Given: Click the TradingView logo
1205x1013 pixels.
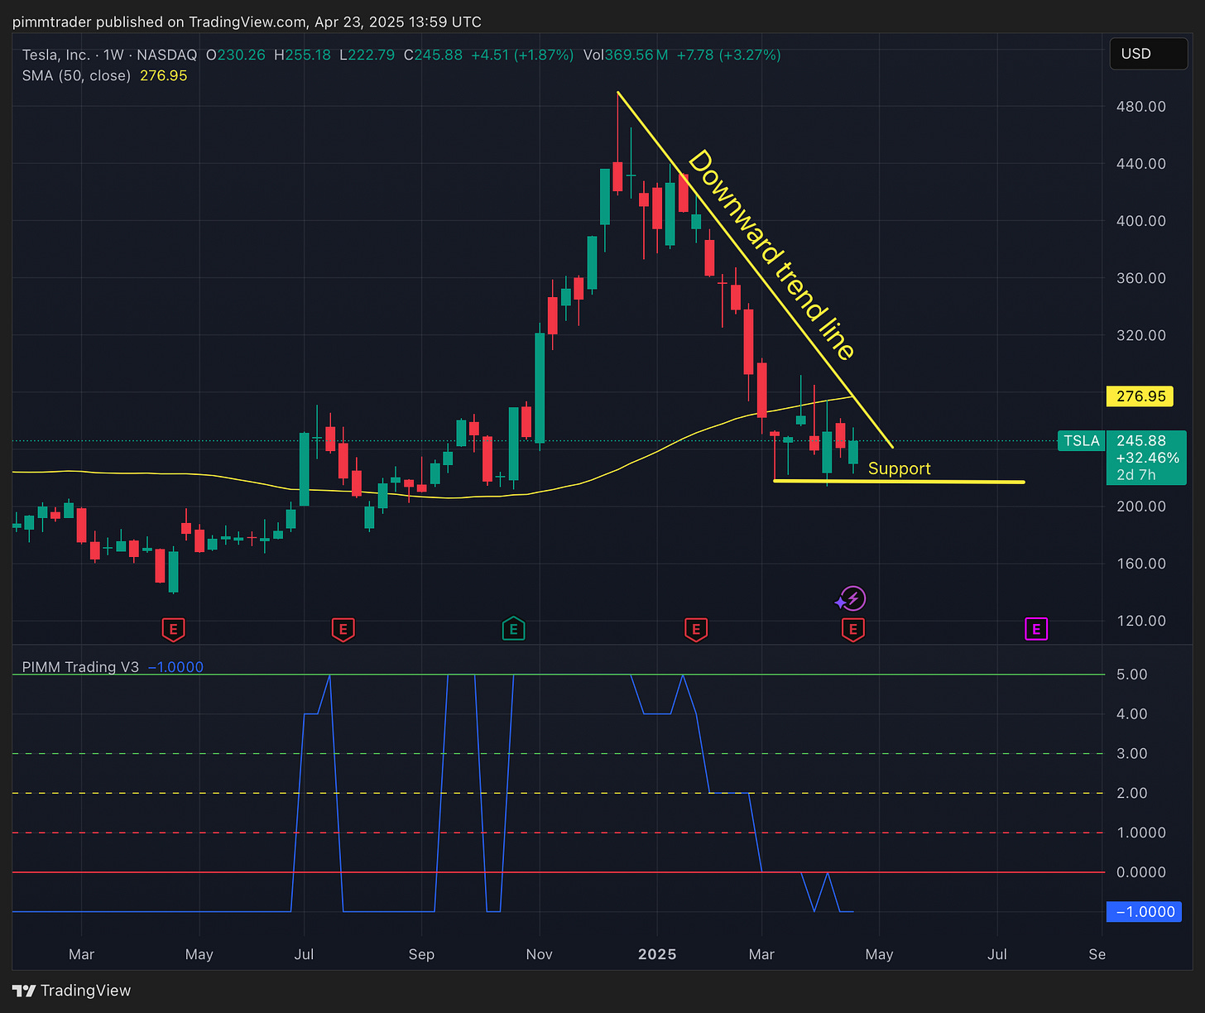Looking at the screenshot, I should [72, 991].
